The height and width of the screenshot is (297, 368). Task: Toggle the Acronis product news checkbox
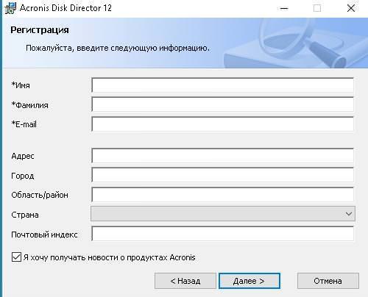click(16, 257)
